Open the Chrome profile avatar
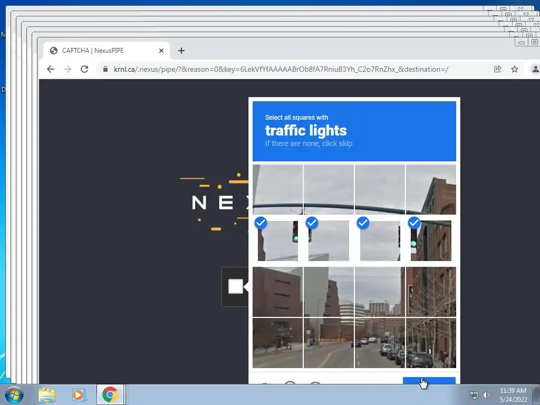The width and height of the screenshot is (540, 405). pyautogui.click(x=535, y=69)
